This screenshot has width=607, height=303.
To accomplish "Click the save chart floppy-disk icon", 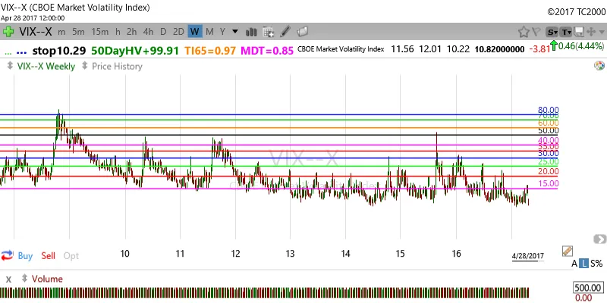I will (579, 32).
